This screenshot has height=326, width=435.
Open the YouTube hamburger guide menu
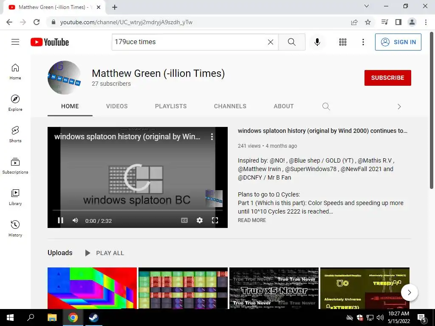click(x=15, y=42)
